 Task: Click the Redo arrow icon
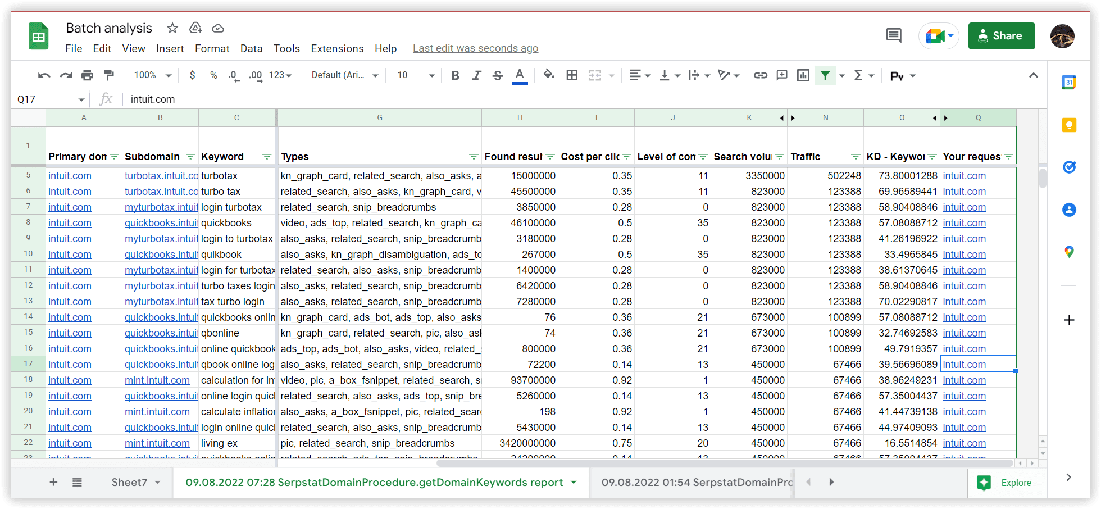click(66, 75)
